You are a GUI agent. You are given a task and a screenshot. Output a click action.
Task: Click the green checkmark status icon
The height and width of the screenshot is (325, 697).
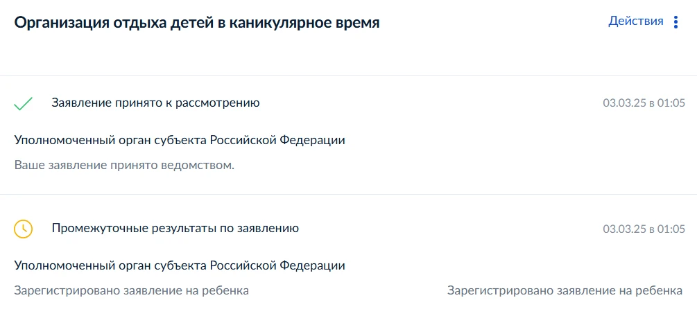pos(24,104)
